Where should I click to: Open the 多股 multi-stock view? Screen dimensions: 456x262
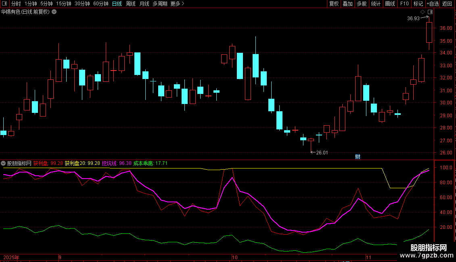[x=362, y=4]
